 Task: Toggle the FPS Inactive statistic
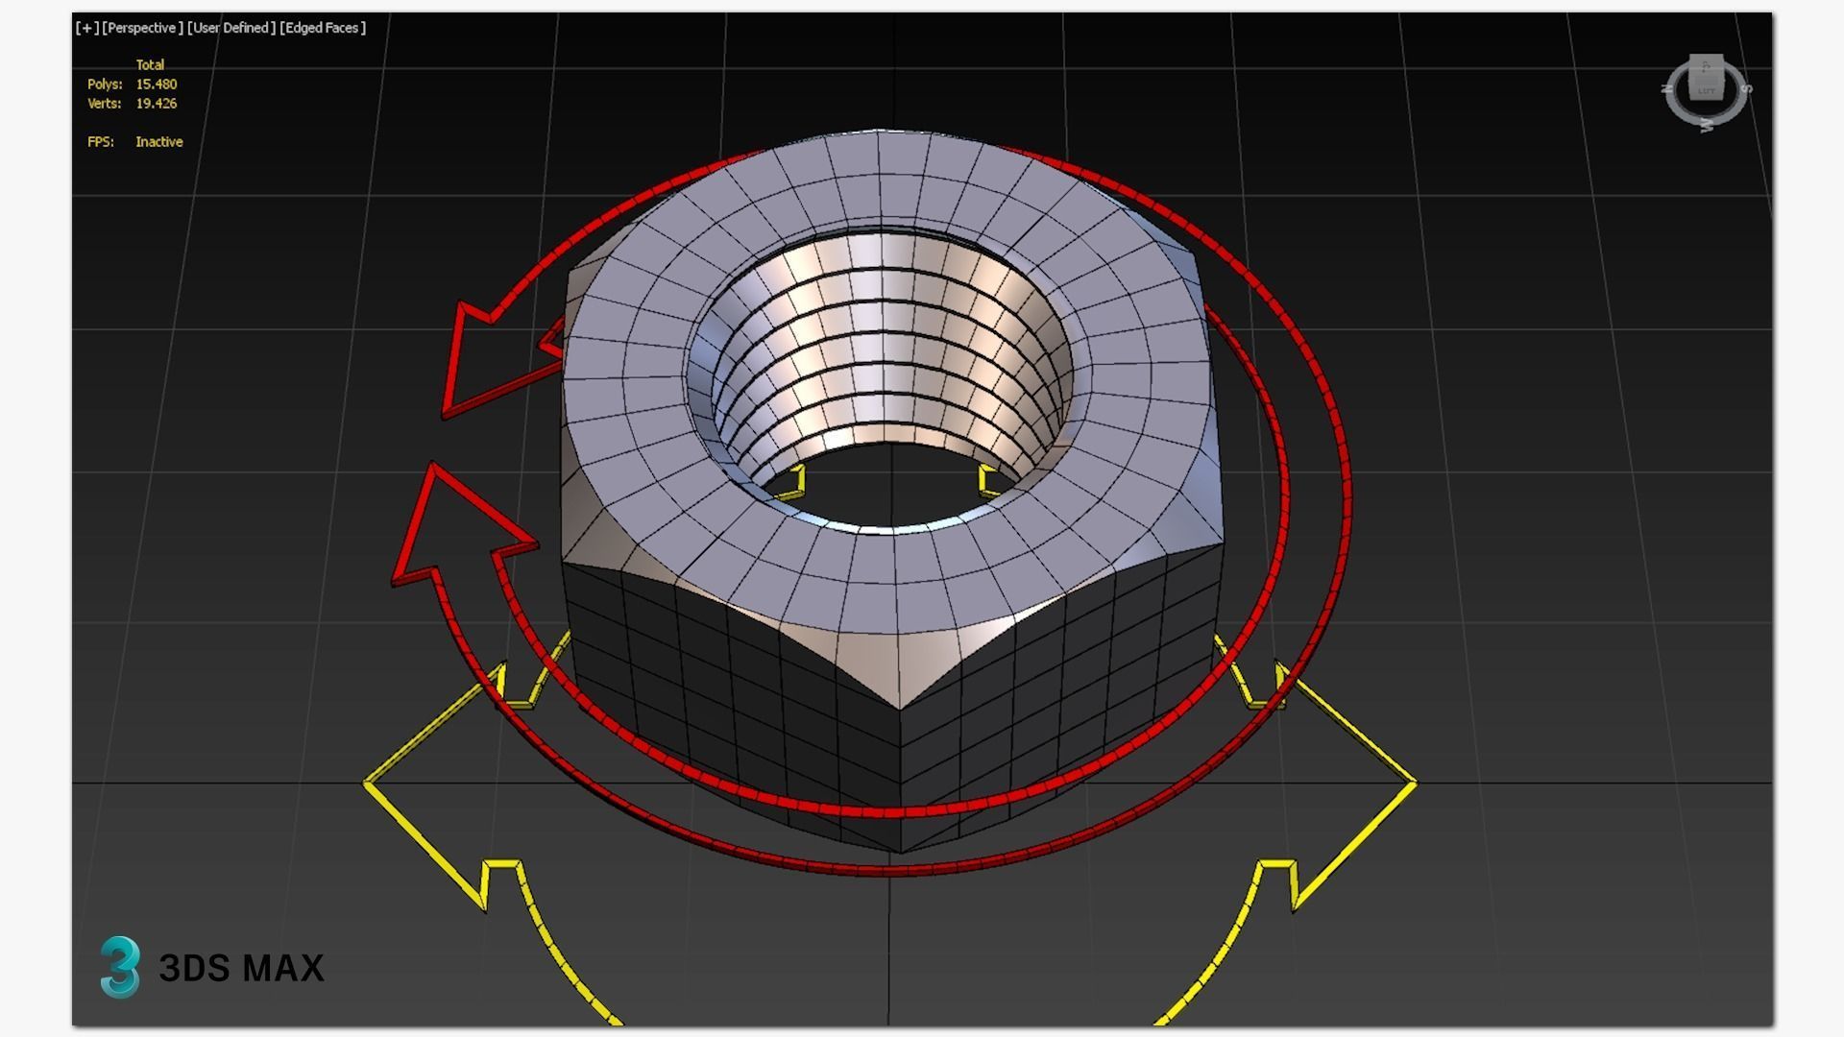tap(137, 141)
